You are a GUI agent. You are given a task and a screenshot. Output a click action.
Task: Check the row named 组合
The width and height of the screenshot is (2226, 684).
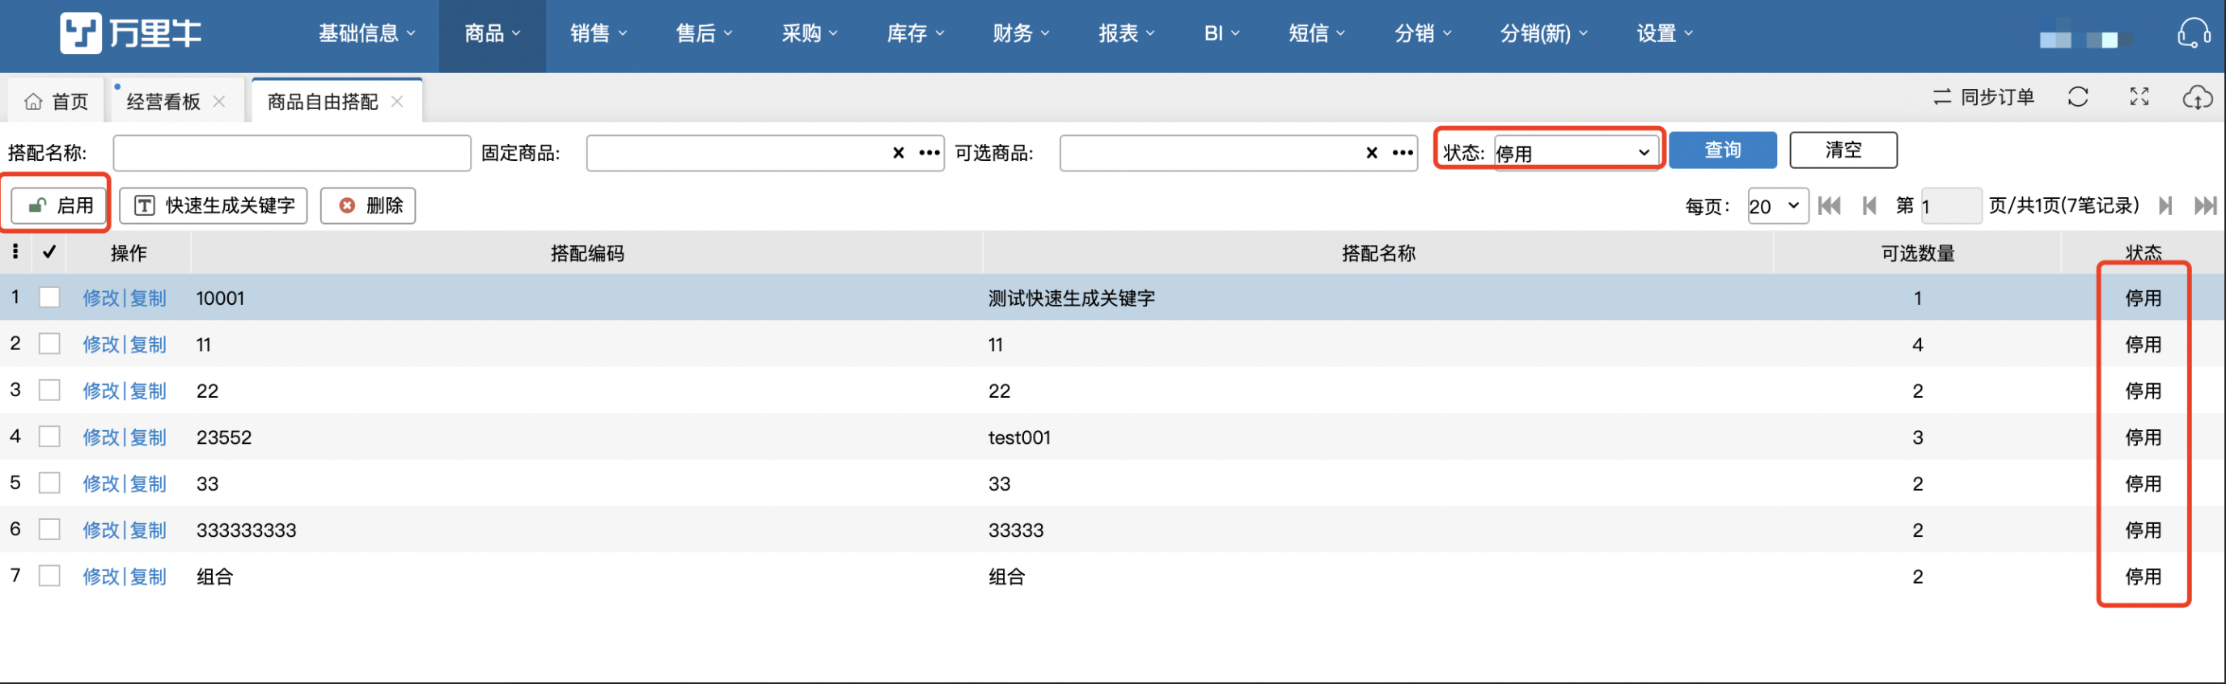[49, 576]
